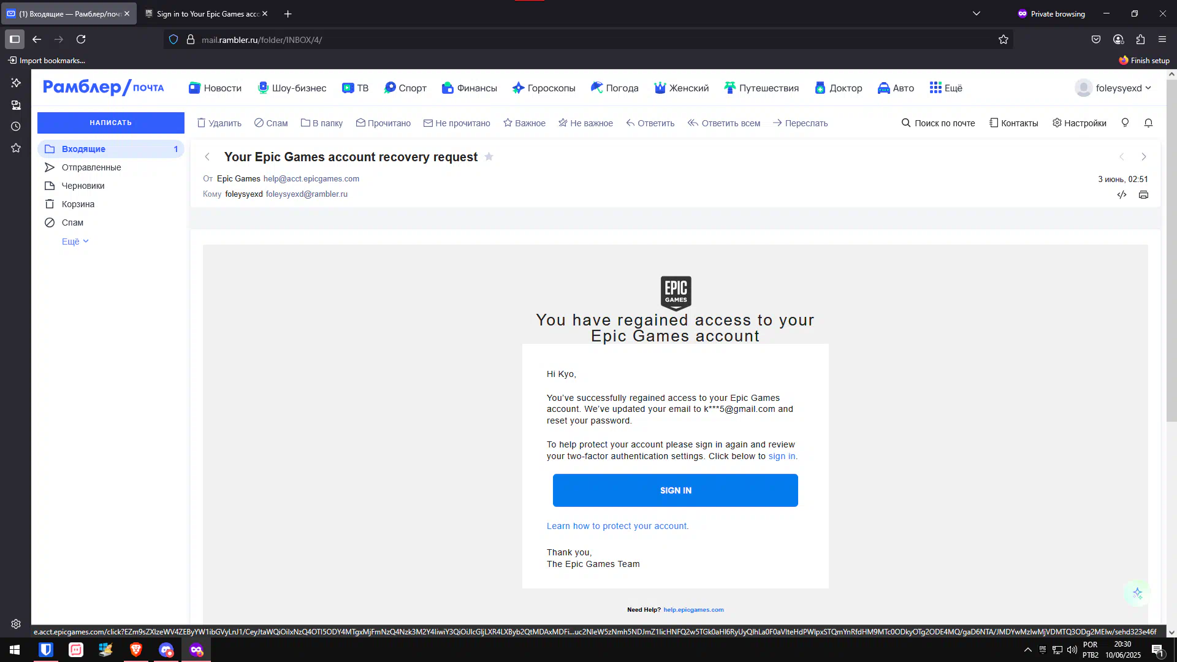Click the inline sign in link
Viewport: 1177px width, 662px height.
782,456
